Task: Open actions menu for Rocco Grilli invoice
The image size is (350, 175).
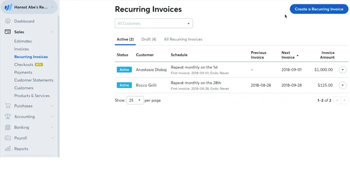Action: pyautogui.click(x=342, y=85)
